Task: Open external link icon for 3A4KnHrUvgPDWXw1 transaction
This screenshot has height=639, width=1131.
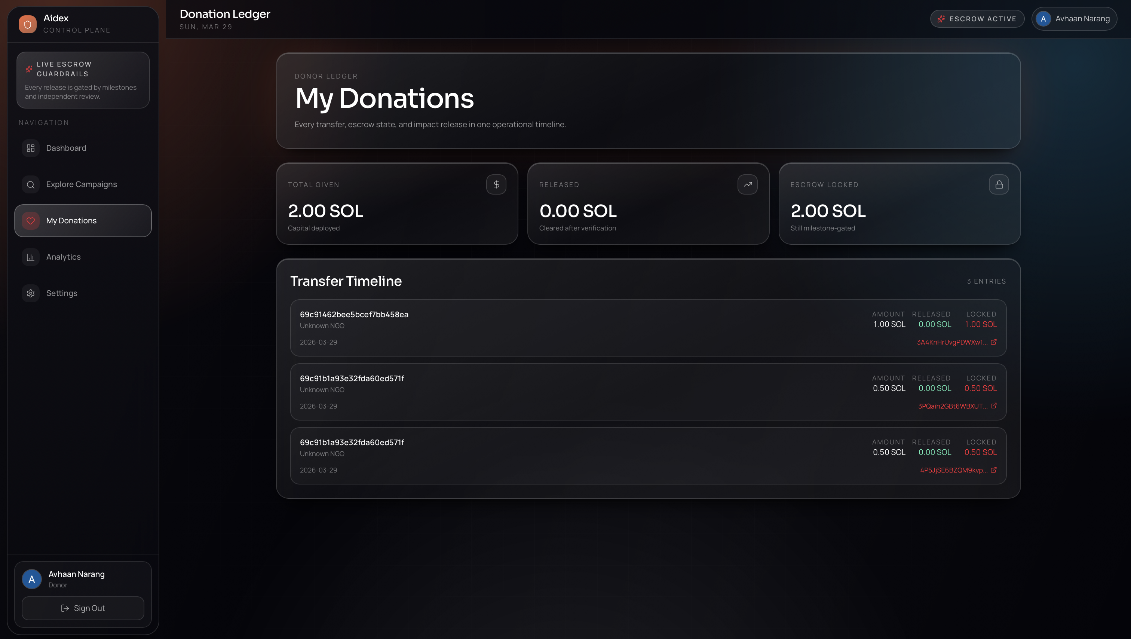Action: coord(994,342)
